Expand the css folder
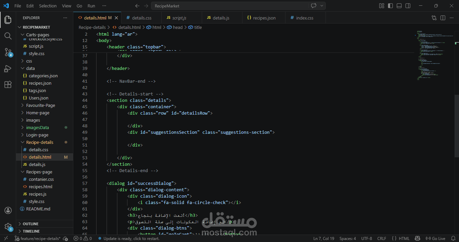 (x=44, y=61)
